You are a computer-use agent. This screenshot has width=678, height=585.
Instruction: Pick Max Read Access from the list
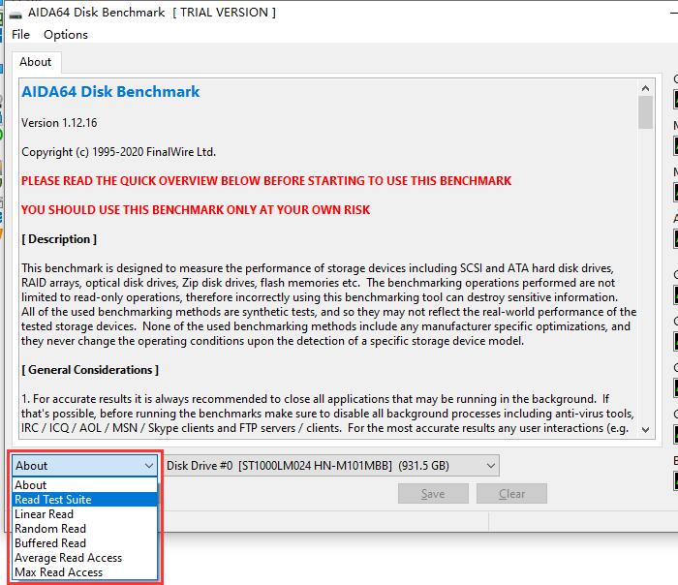tap(58, 572)
